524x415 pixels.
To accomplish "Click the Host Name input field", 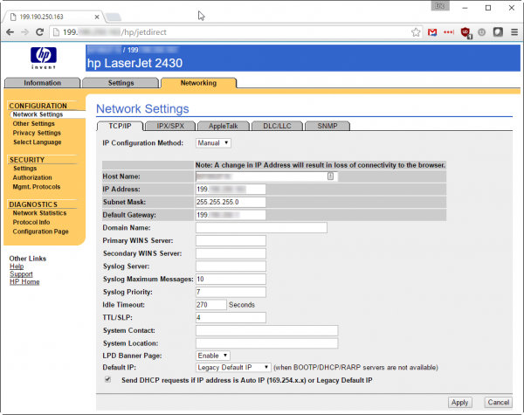I will (266, 176).
